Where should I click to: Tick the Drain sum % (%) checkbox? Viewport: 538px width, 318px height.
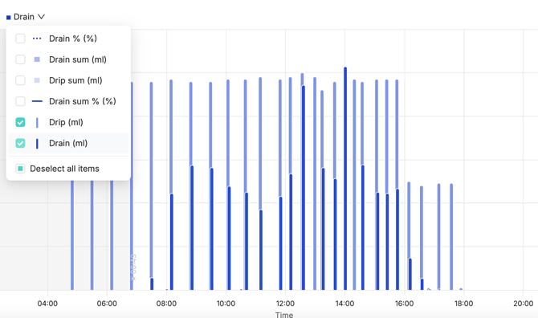point(20,101)
